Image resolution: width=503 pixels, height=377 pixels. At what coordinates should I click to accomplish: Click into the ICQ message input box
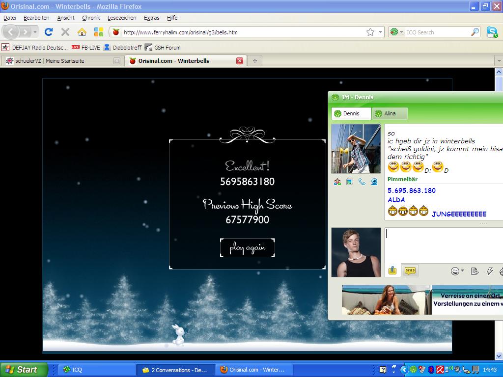(442, 245)
